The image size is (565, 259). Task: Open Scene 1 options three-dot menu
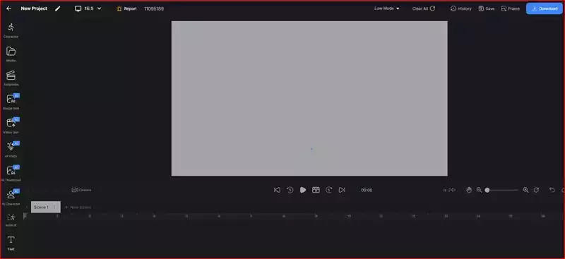55,207
